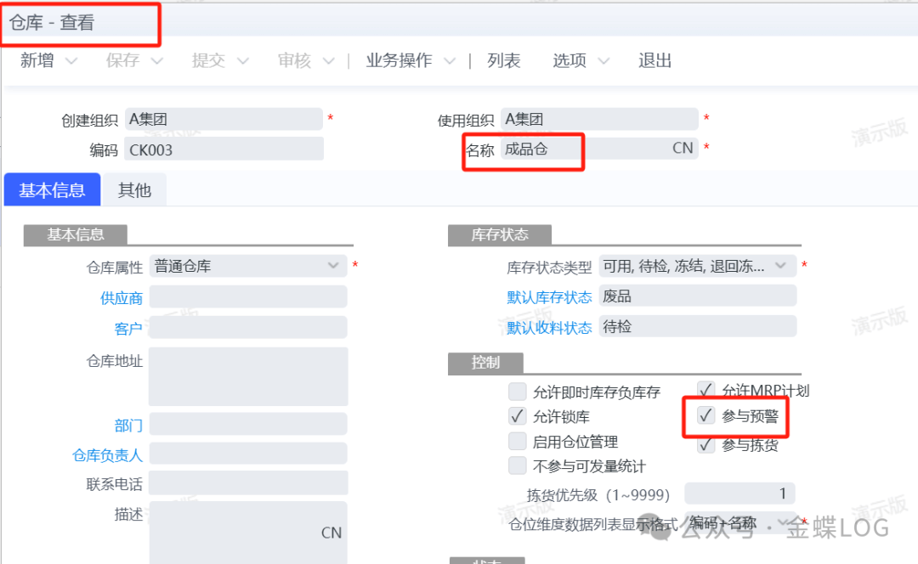Image resolution: width=918 pixels, height=564 pixels.
Task: Switch to the 其他 tab
Action: point(134,190)
